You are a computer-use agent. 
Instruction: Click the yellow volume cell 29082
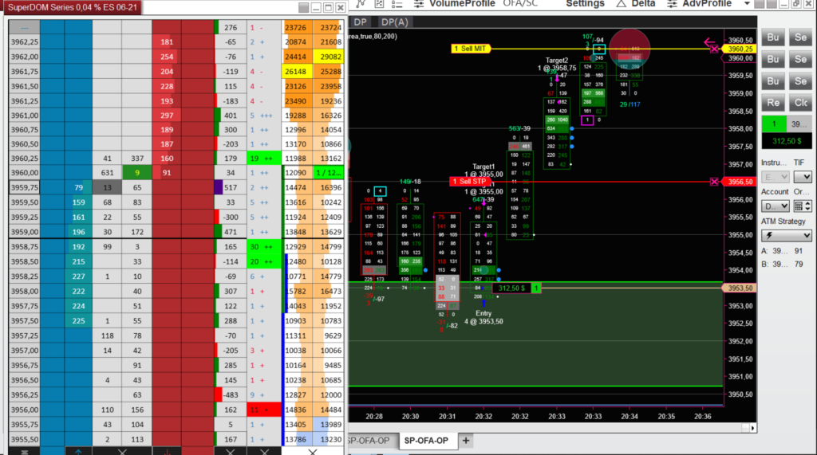(x=329, y=57)
